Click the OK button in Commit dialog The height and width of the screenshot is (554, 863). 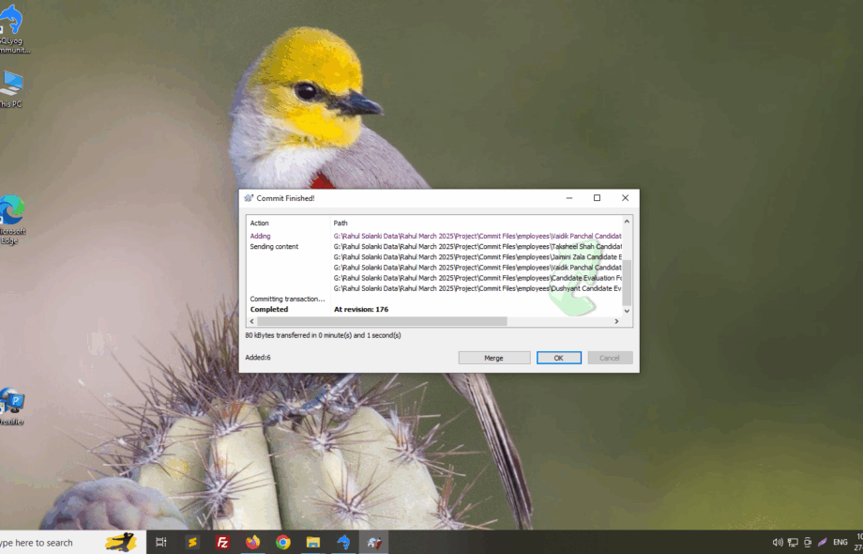[x=559, y=358]
